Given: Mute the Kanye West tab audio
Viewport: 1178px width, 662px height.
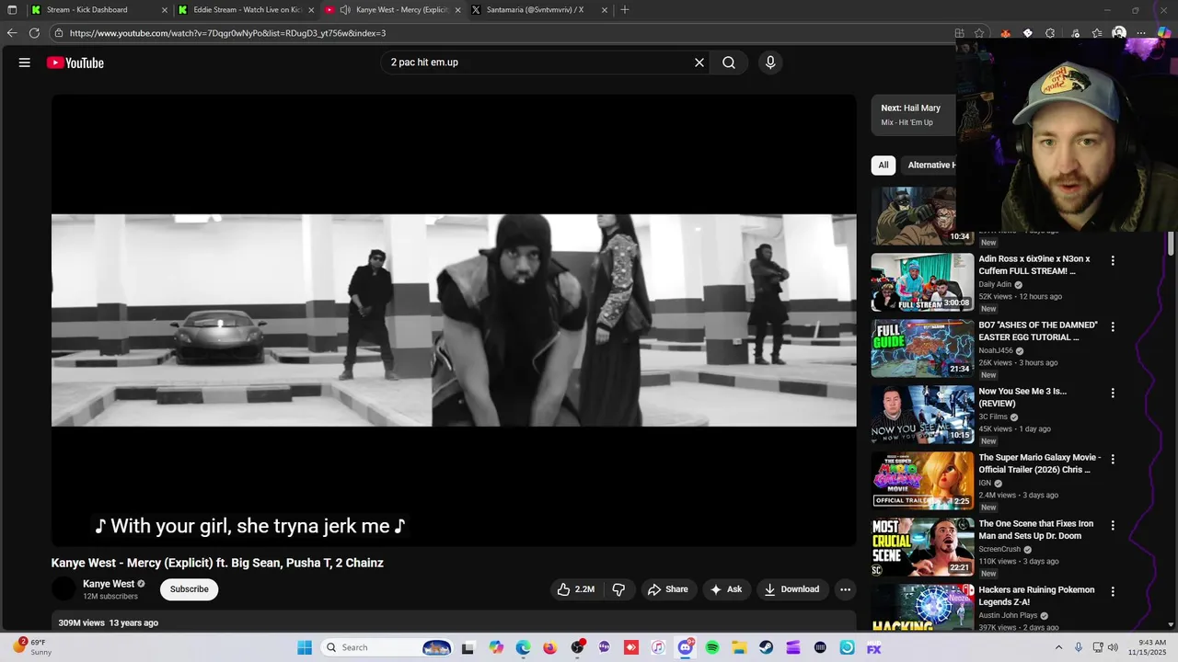Looking at the screenshot, I should tap(345, 9).
